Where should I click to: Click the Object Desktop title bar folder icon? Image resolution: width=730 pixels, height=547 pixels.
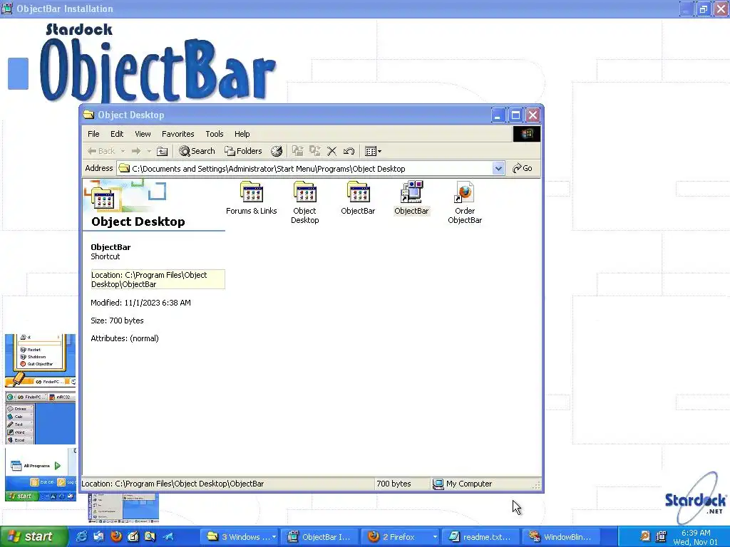[88, 115]
